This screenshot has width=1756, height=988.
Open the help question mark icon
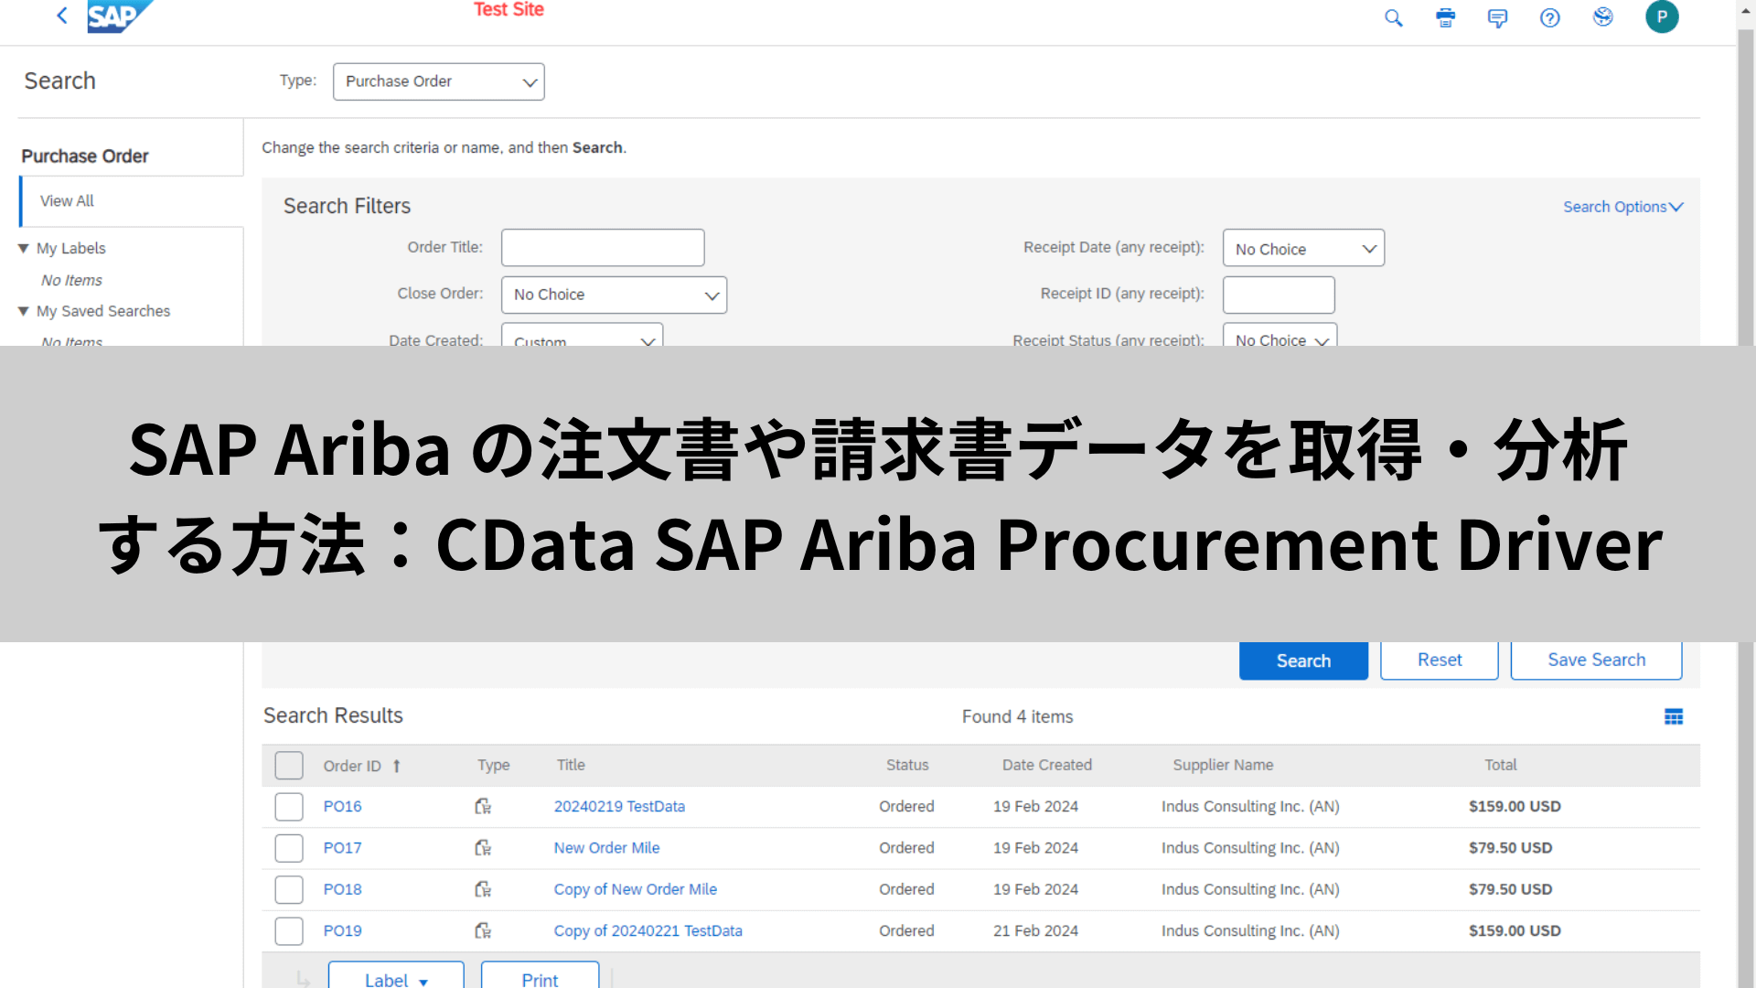[x=1549, y=17]
